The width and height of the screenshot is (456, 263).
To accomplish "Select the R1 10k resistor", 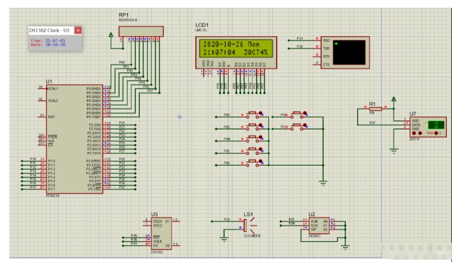I will click(x=372, y=109).
